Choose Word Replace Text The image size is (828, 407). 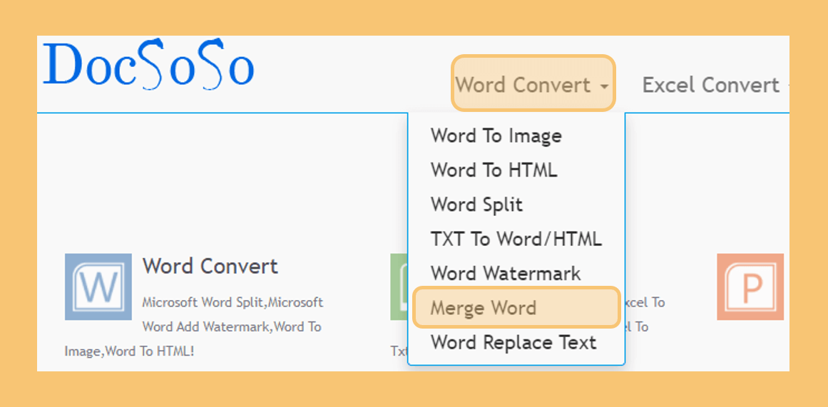coord(513,342)
